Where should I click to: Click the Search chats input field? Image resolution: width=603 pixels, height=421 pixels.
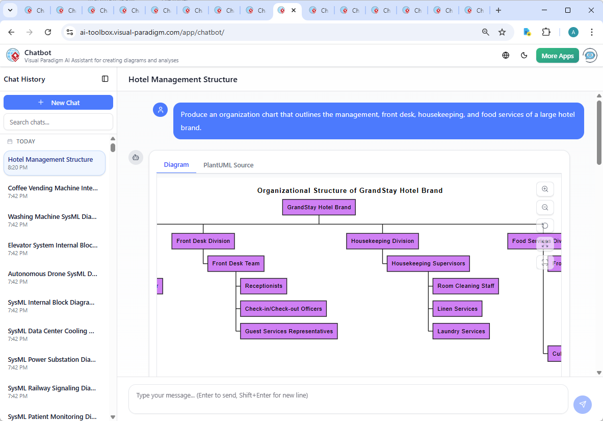click(58, 122)
